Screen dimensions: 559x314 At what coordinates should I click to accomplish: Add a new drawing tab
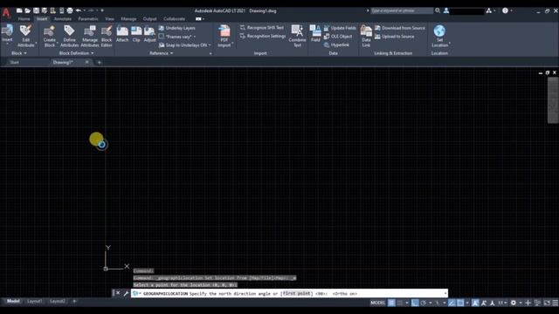(x=99, y=63)
